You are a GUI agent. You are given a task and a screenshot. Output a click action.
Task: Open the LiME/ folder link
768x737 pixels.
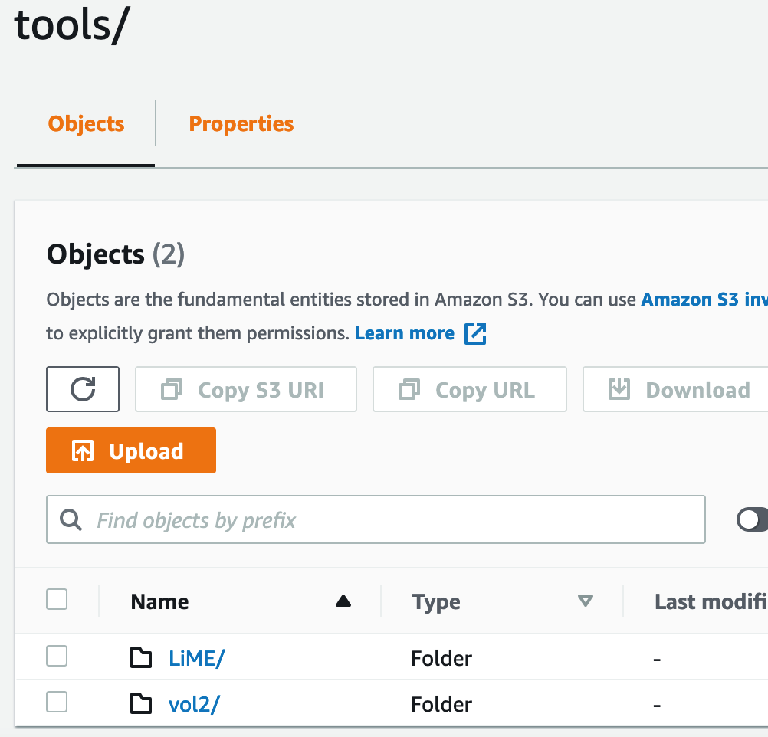196,658
